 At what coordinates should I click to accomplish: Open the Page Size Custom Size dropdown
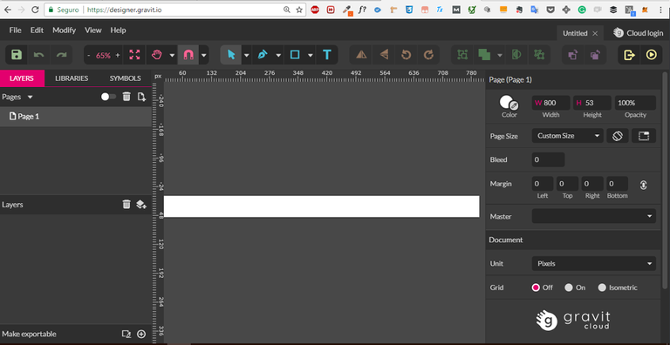[x=567, y=136]
